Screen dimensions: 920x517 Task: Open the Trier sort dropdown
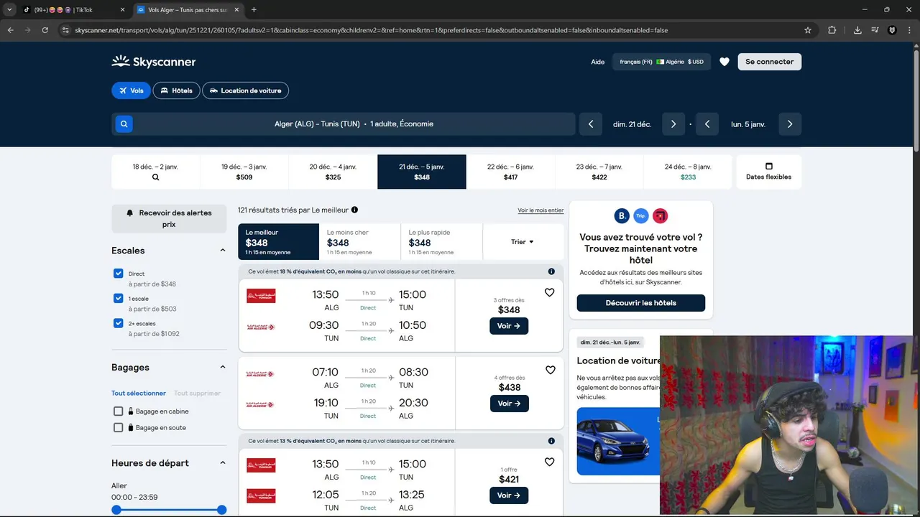[x=523, y=242]
